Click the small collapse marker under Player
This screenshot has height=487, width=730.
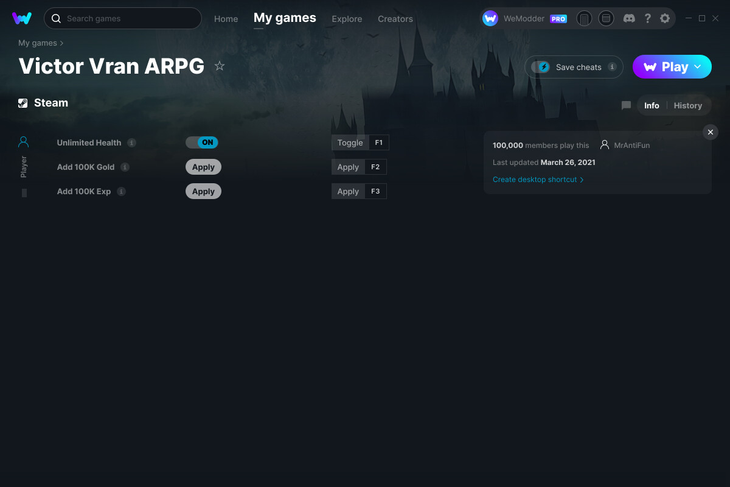pos(24,192)
